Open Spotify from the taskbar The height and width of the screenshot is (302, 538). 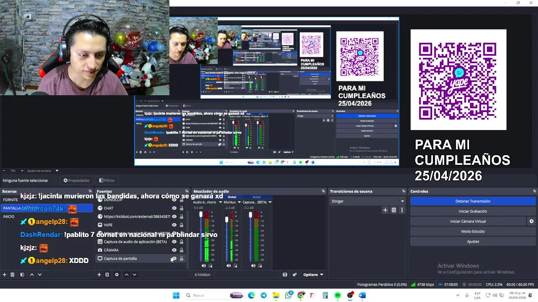coord(338,295)
